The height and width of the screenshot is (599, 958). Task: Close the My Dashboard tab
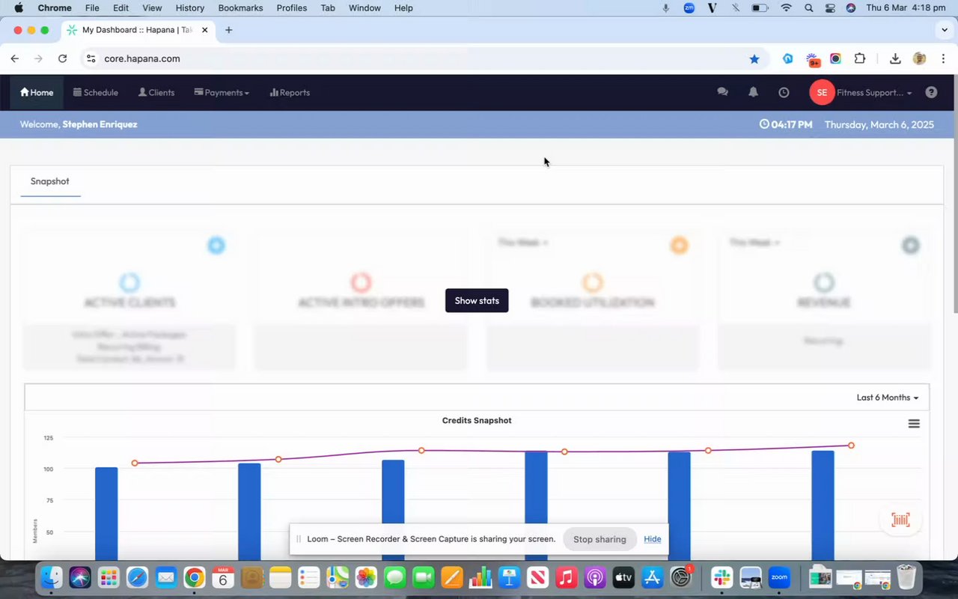(204, 30)
